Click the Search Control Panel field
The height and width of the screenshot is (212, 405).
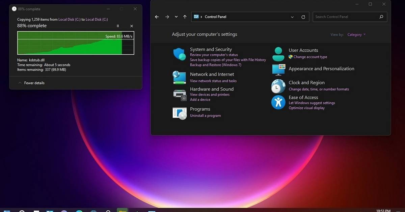346,17
